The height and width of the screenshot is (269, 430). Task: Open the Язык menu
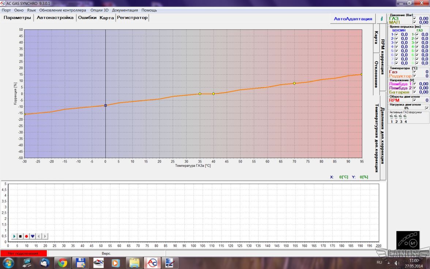point(31,10)
